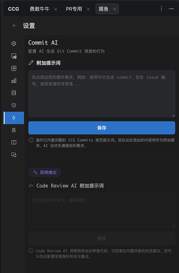Click the 即将推出 badge
The image size is (179, 273).
[x=45, y=173]
